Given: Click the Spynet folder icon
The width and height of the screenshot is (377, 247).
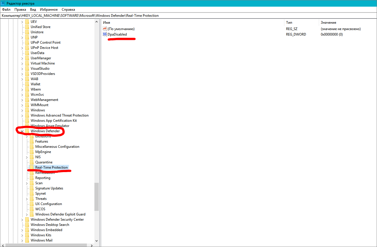Looking at the screenshot, I should 32,193.
